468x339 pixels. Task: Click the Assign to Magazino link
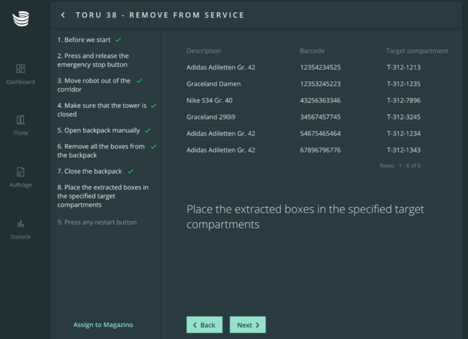pyautogui.click(x=103, y=325)
